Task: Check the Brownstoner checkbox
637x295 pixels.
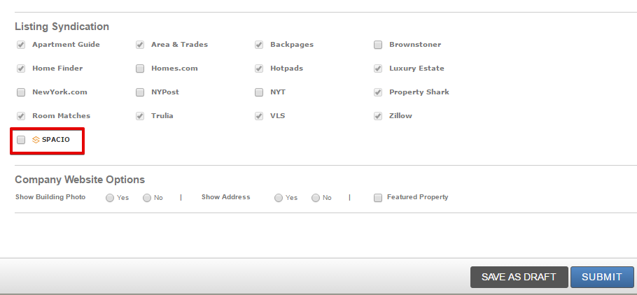Action: (378, 45)
